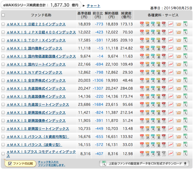
Task: Open orange 請 PDF for 国内リートインデックス
Action: coord(147,65)
